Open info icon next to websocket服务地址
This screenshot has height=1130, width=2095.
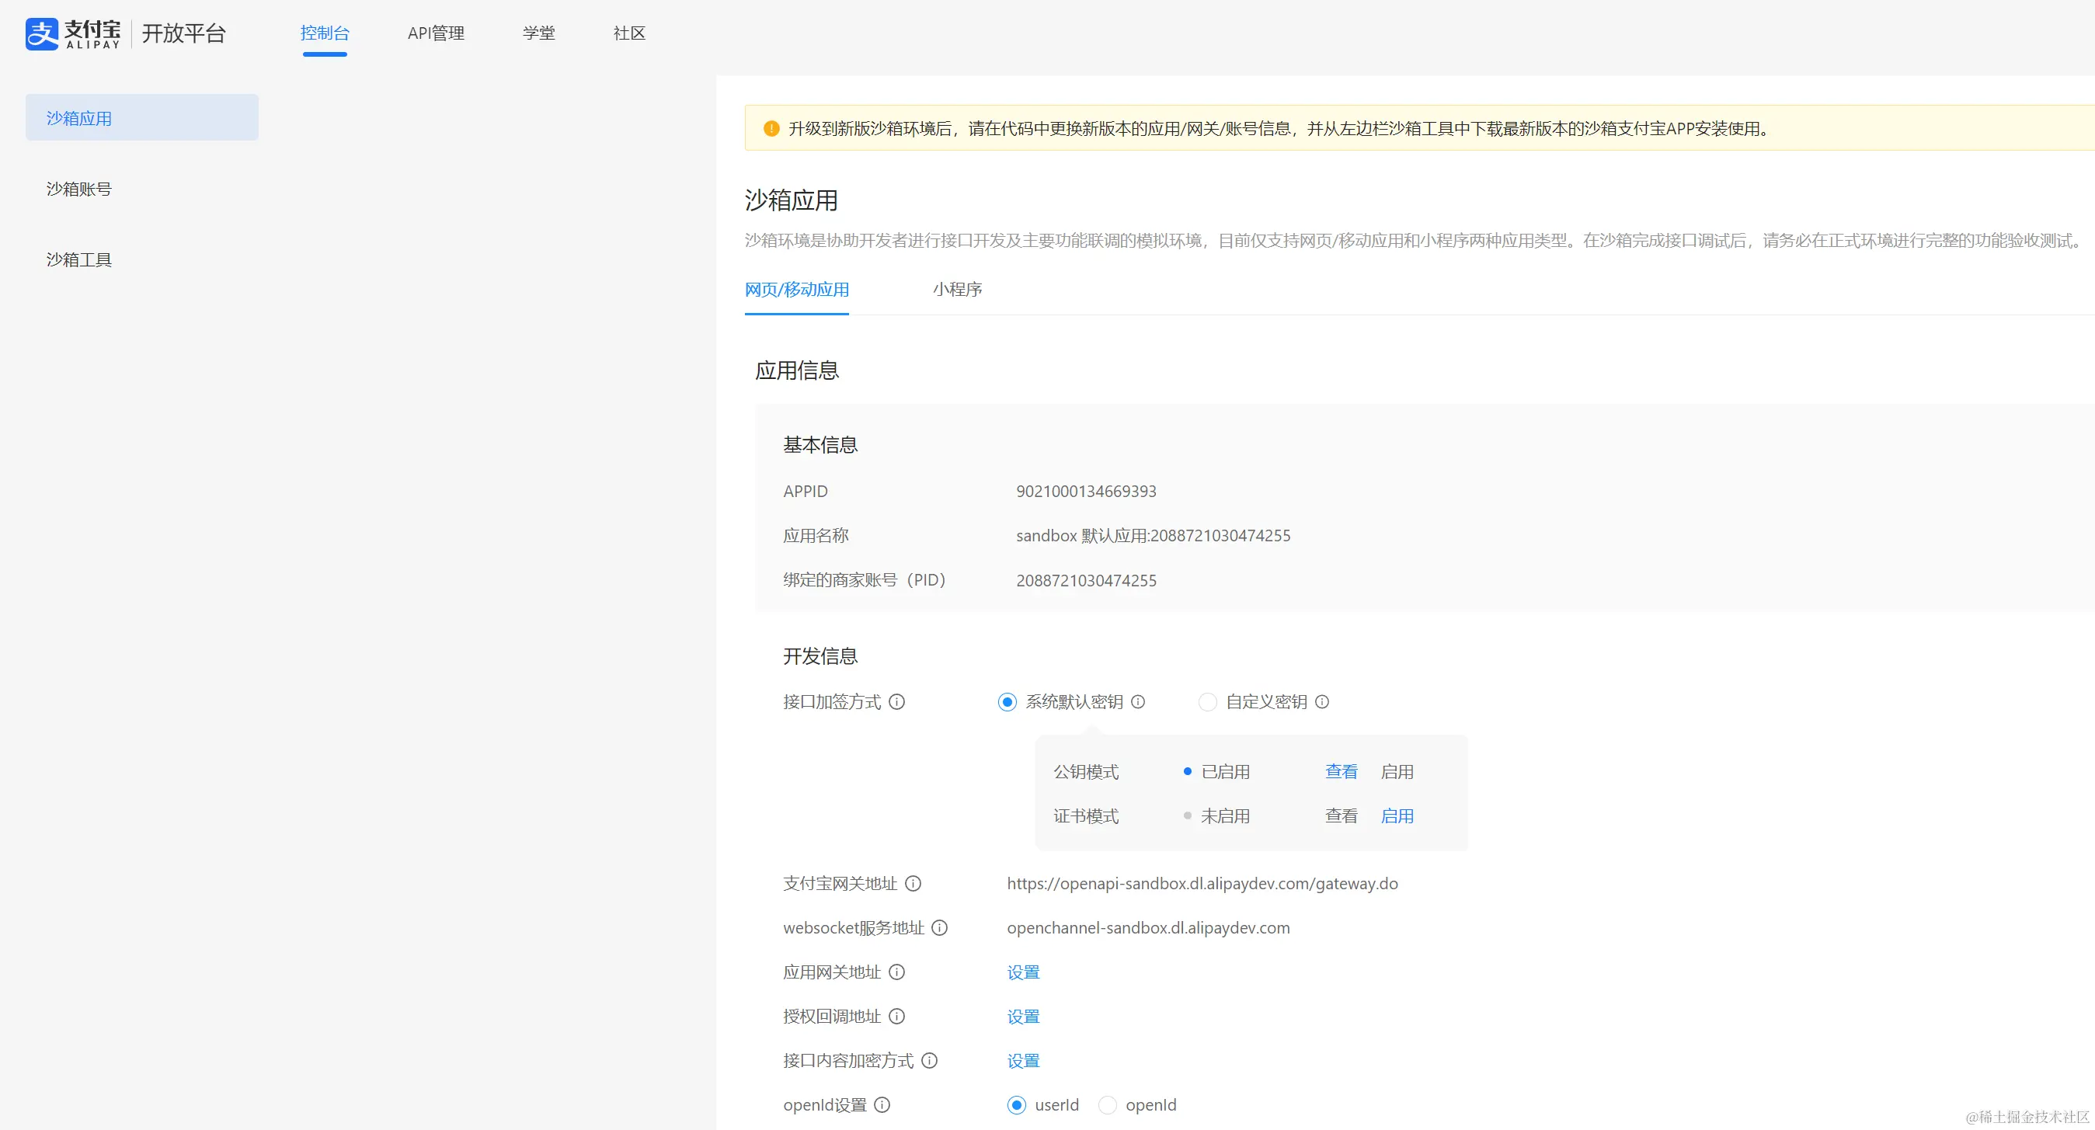pyautogui.click(x=938, y=927)
